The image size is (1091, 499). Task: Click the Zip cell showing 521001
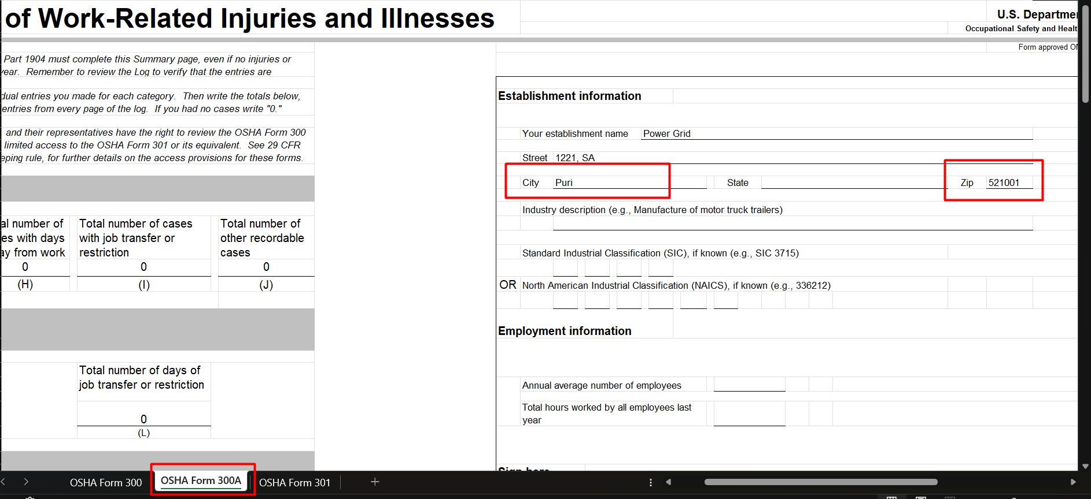(x=1009, y=183)
